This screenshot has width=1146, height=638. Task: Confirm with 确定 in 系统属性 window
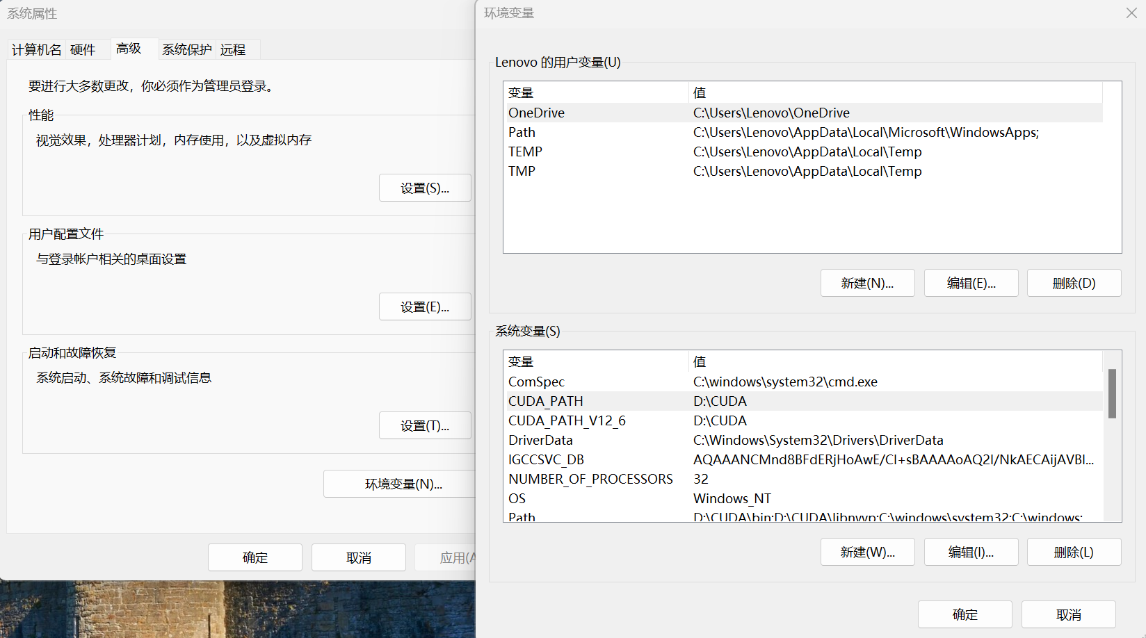point(255,557)
